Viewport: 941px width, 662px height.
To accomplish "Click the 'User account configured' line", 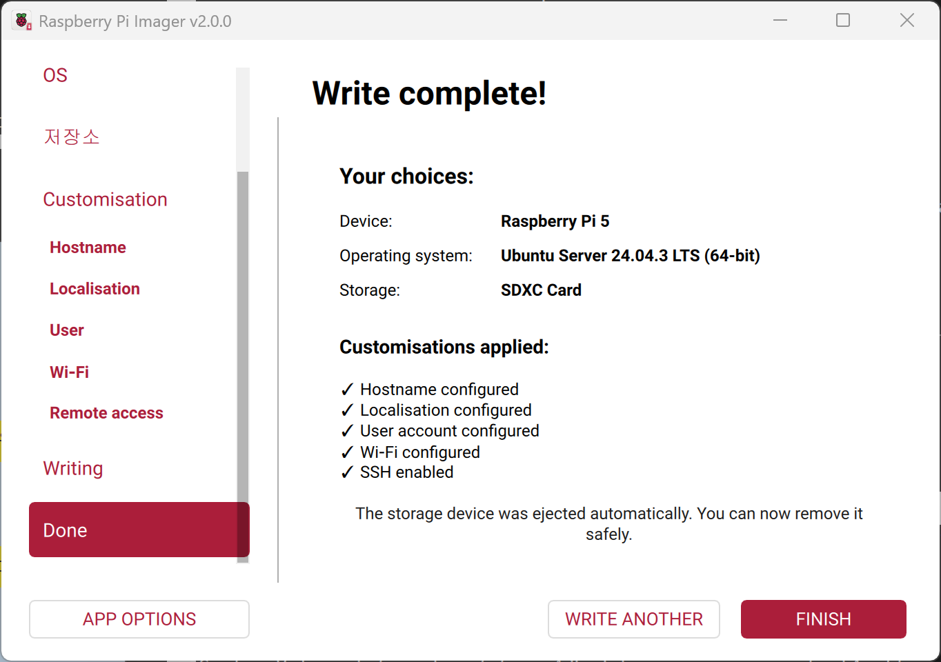I will (x=440, y=431).
